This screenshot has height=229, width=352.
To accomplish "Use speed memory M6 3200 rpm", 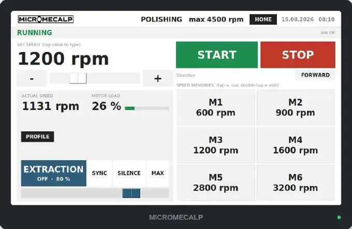I will tap(296, 183).
